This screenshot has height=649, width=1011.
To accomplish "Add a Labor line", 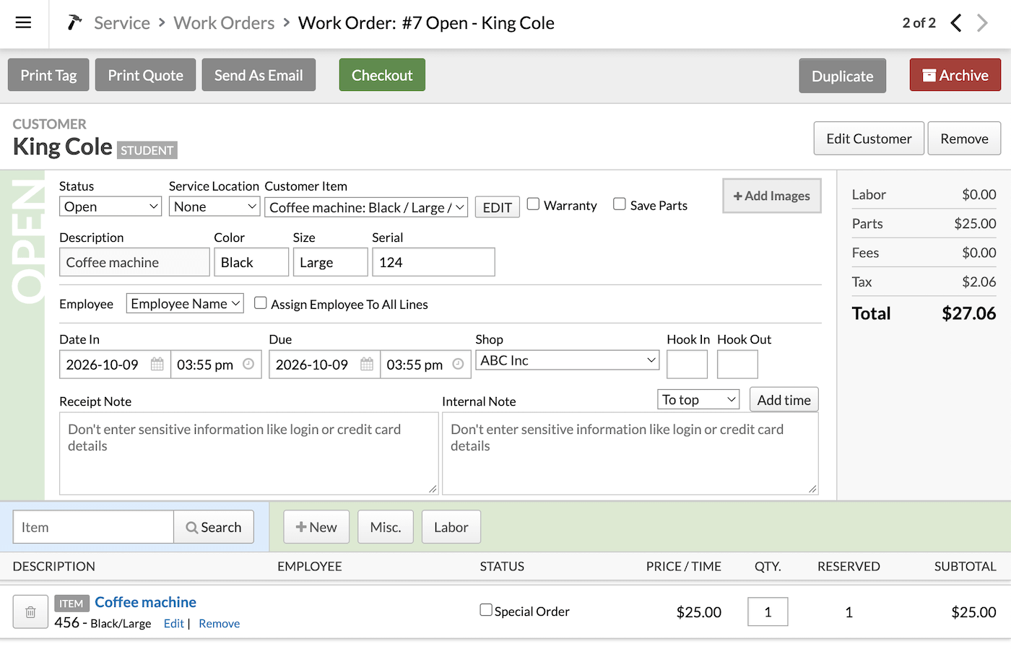I will 451,527.
